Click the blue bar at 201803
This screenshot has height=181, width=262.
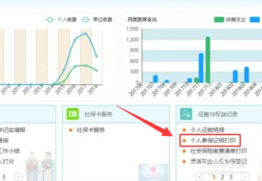(x=246, y=75)
